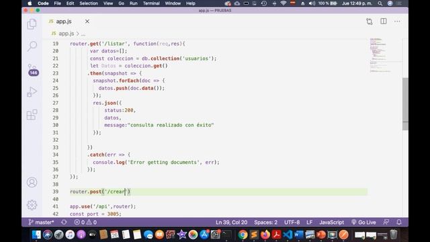430x242 pixels.
Task: Open the Run and Debug view
Action: tap(32, 92)
